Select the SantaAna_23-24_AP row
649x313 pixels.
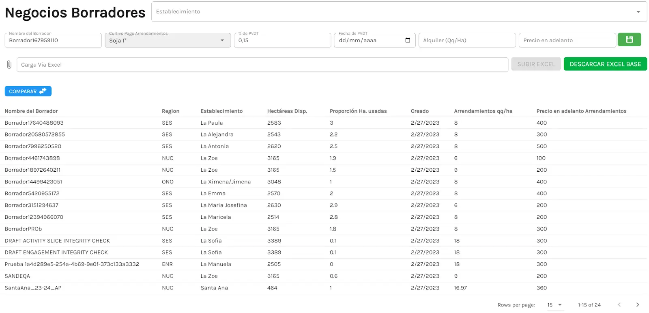coord(33,288)
